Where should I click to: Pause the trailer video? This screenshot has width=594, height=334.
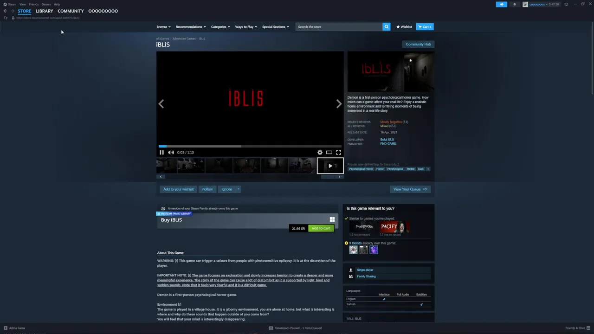(x=161, y=152)
